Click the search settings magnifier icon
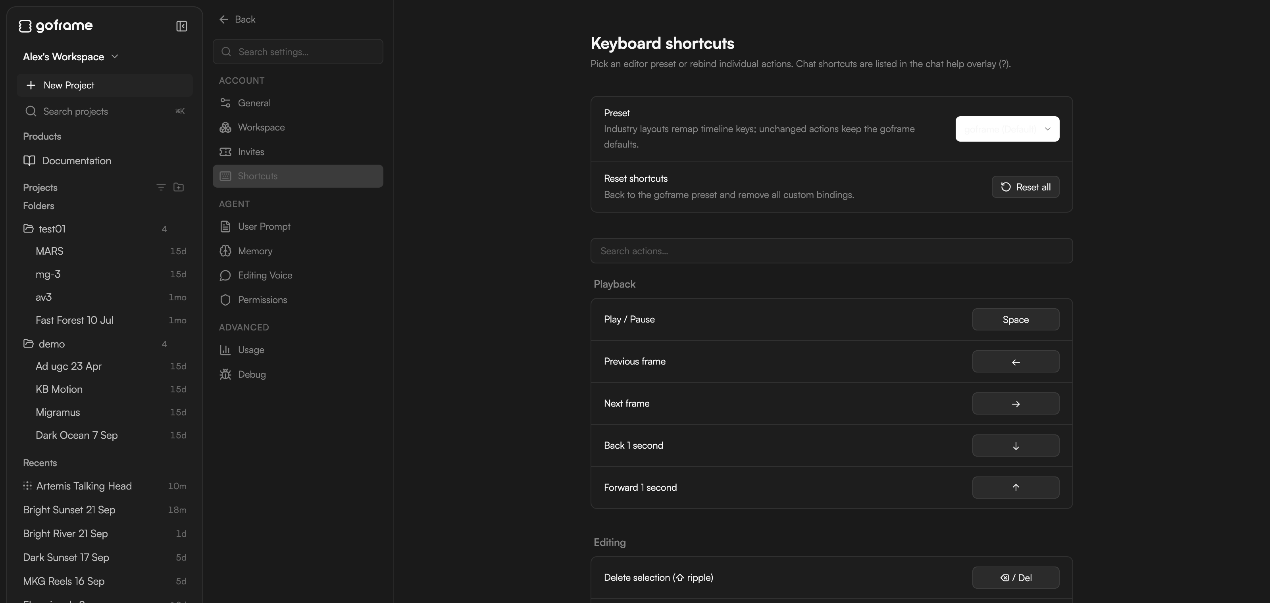Viewport: 1270px width, 603px height. click(226, 52)
